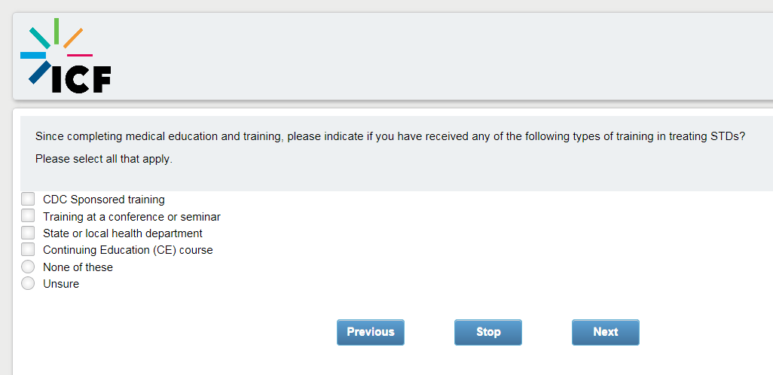Tick the conference or seminar training checkbox
773x375 pixels.
(28, 216)
